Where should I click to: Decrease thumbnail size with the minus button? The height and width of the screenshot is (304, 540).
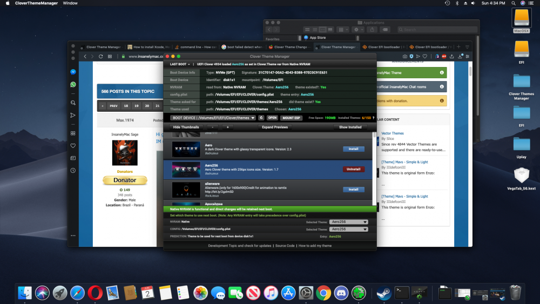click(x=212, y=127)
